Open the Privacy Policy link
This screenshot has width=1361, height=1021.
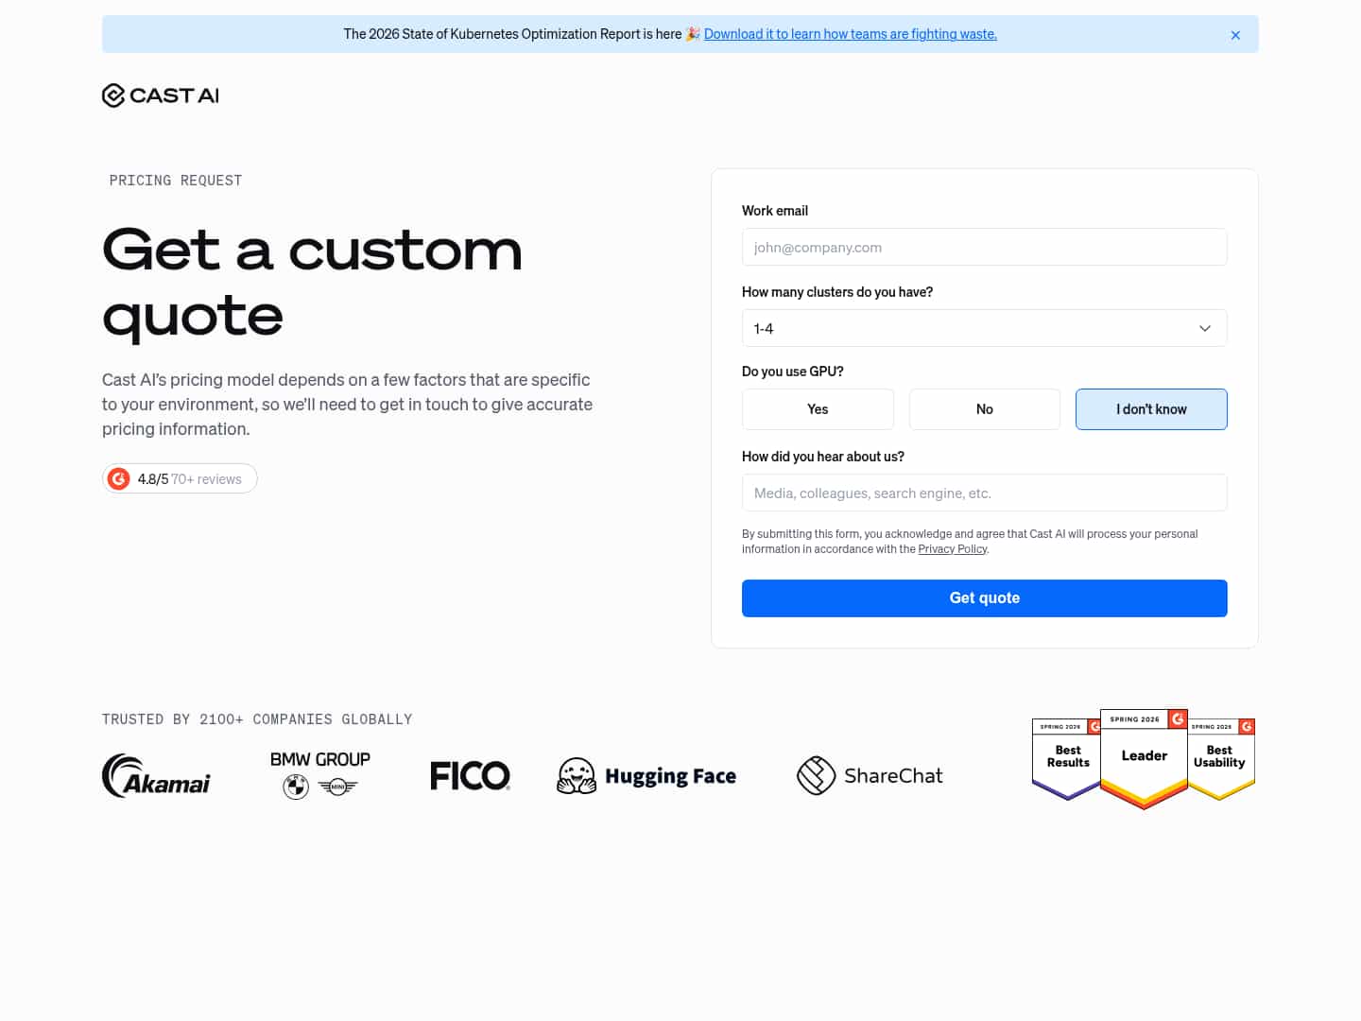(x=952, y=548)
